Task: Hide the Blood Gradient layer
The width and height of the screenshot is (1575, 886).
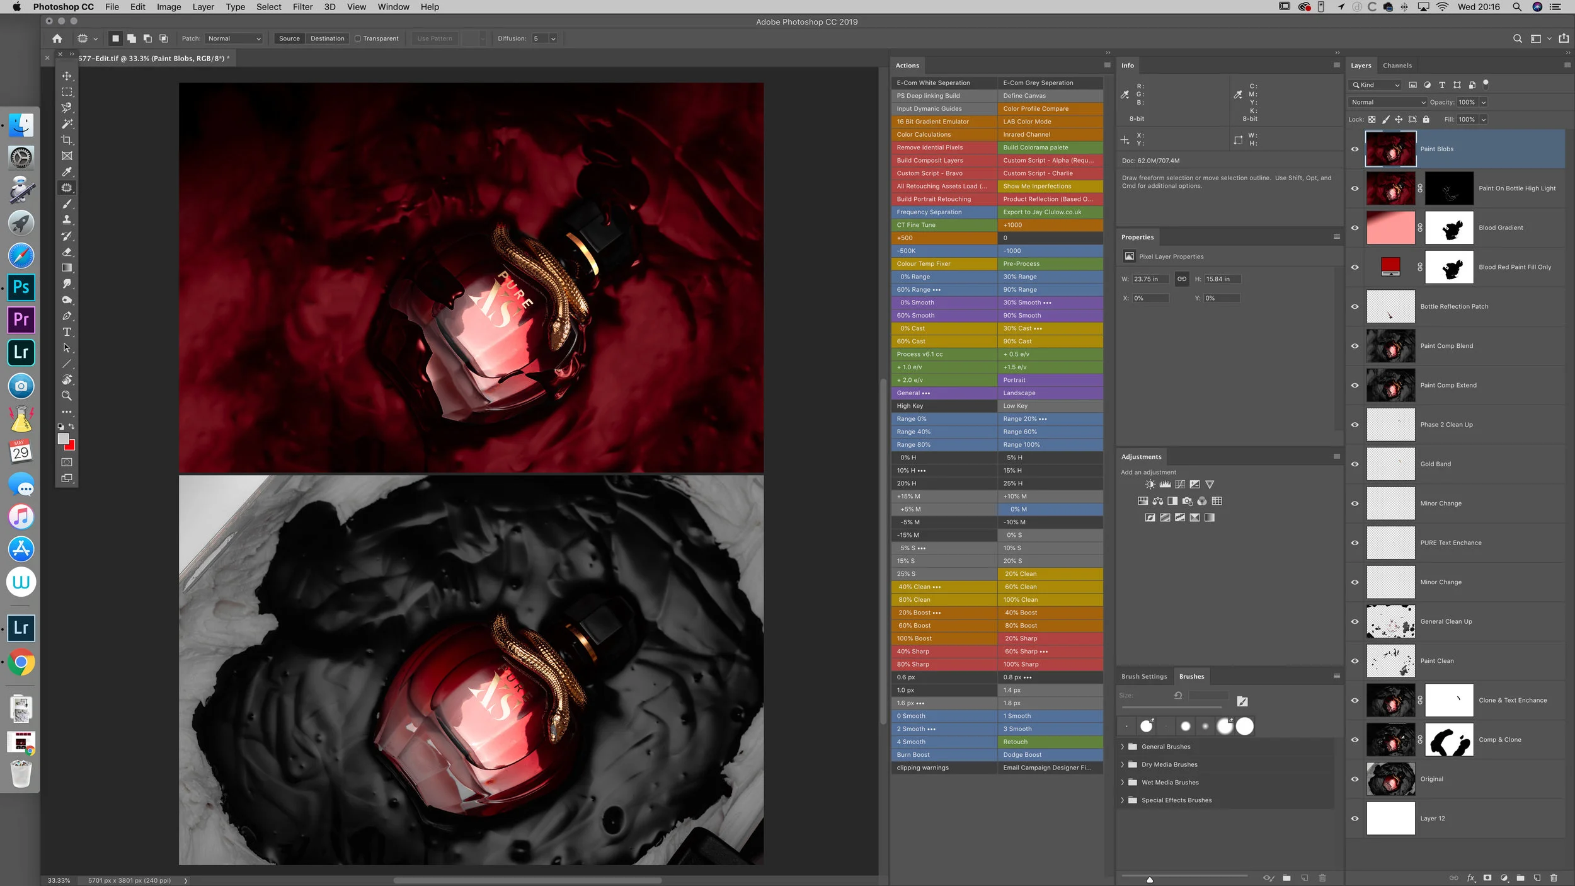Action: tap(1355, 228)
